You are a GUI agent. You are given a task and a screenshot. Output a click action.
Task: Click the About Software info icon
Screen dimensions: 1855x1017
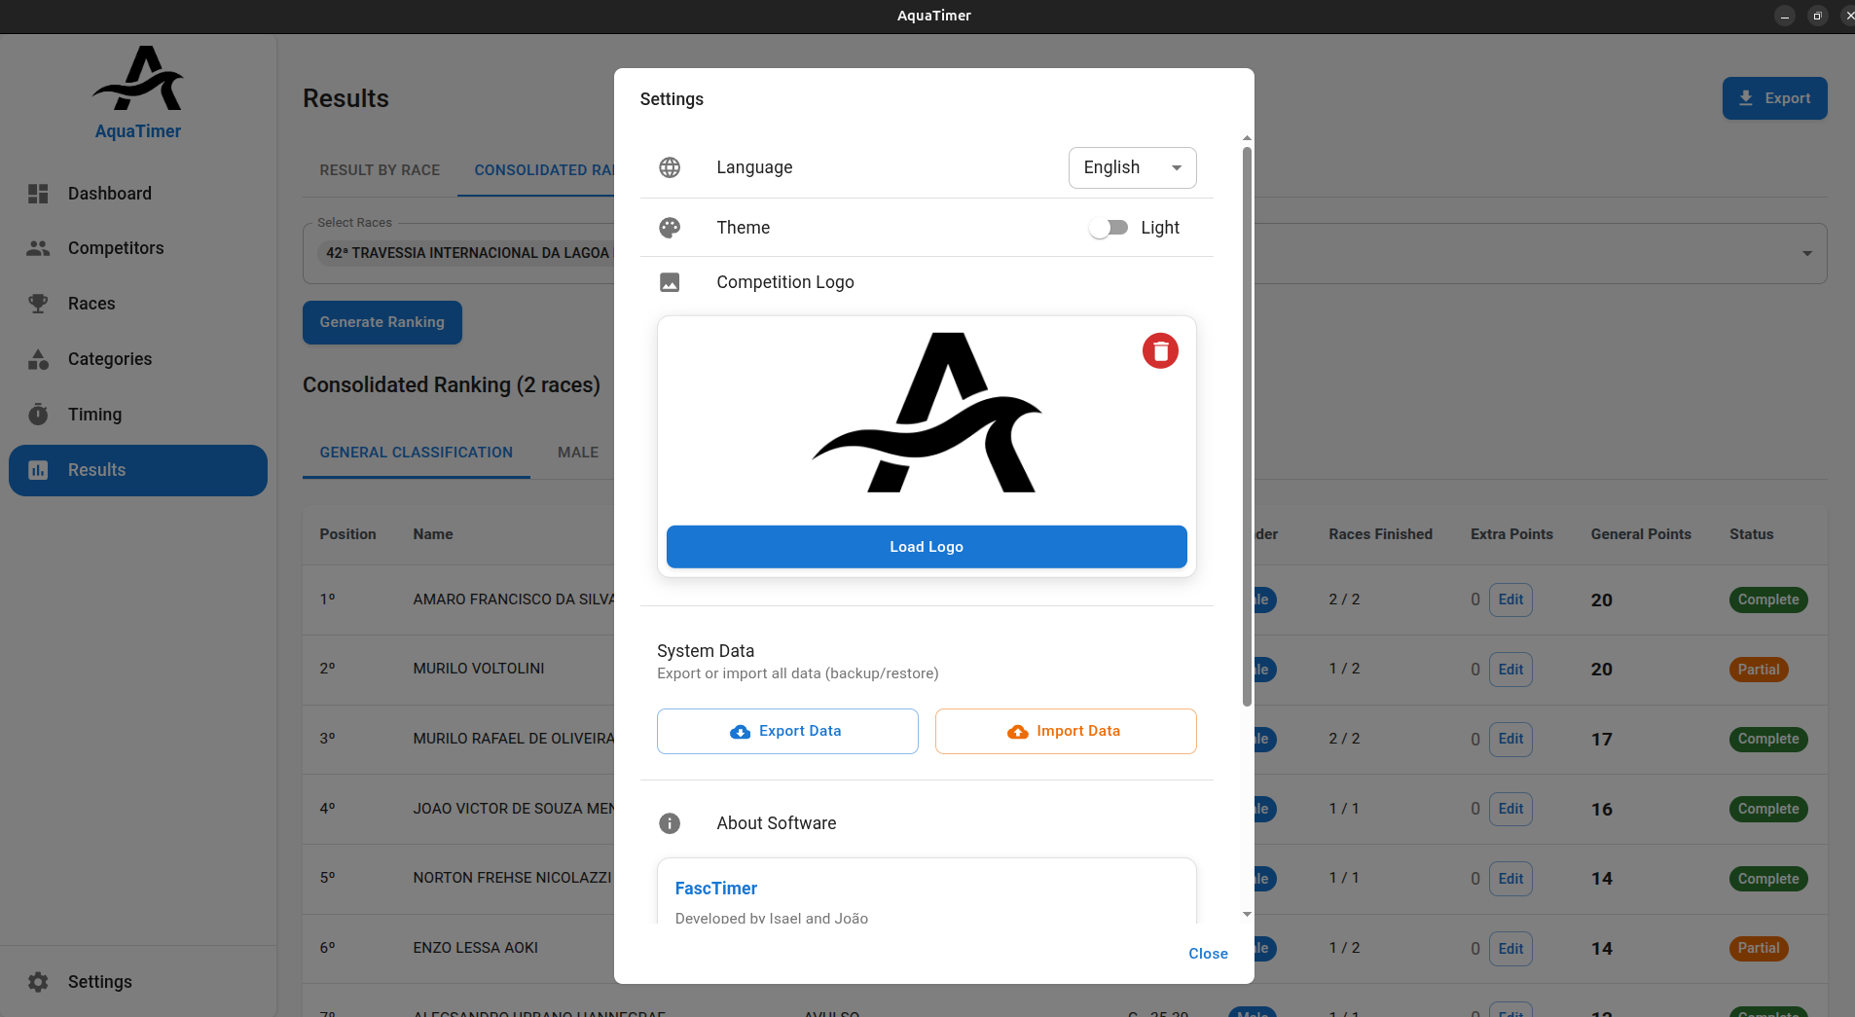coord(670,823)
